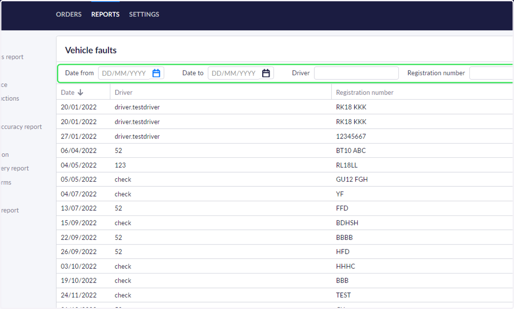Select the driver 52 in the 13/07/2022 row
The height and width of the screenshot is (309, 514).
pyautogui.click(x=118, y=208)
